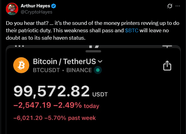186x134 pixels.
Task: Click the blue verified badge
Action: [x=54, y=6]
